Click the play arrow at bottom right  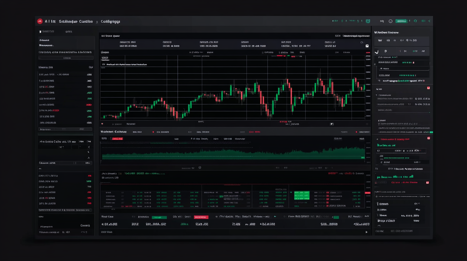(x=367, y=232)
